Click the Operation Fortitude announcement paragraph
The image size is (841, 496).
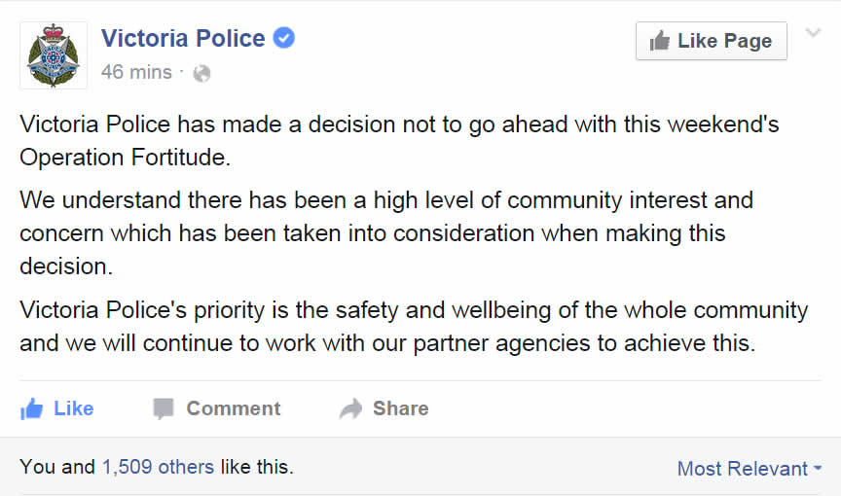click(x=399, y=140)
